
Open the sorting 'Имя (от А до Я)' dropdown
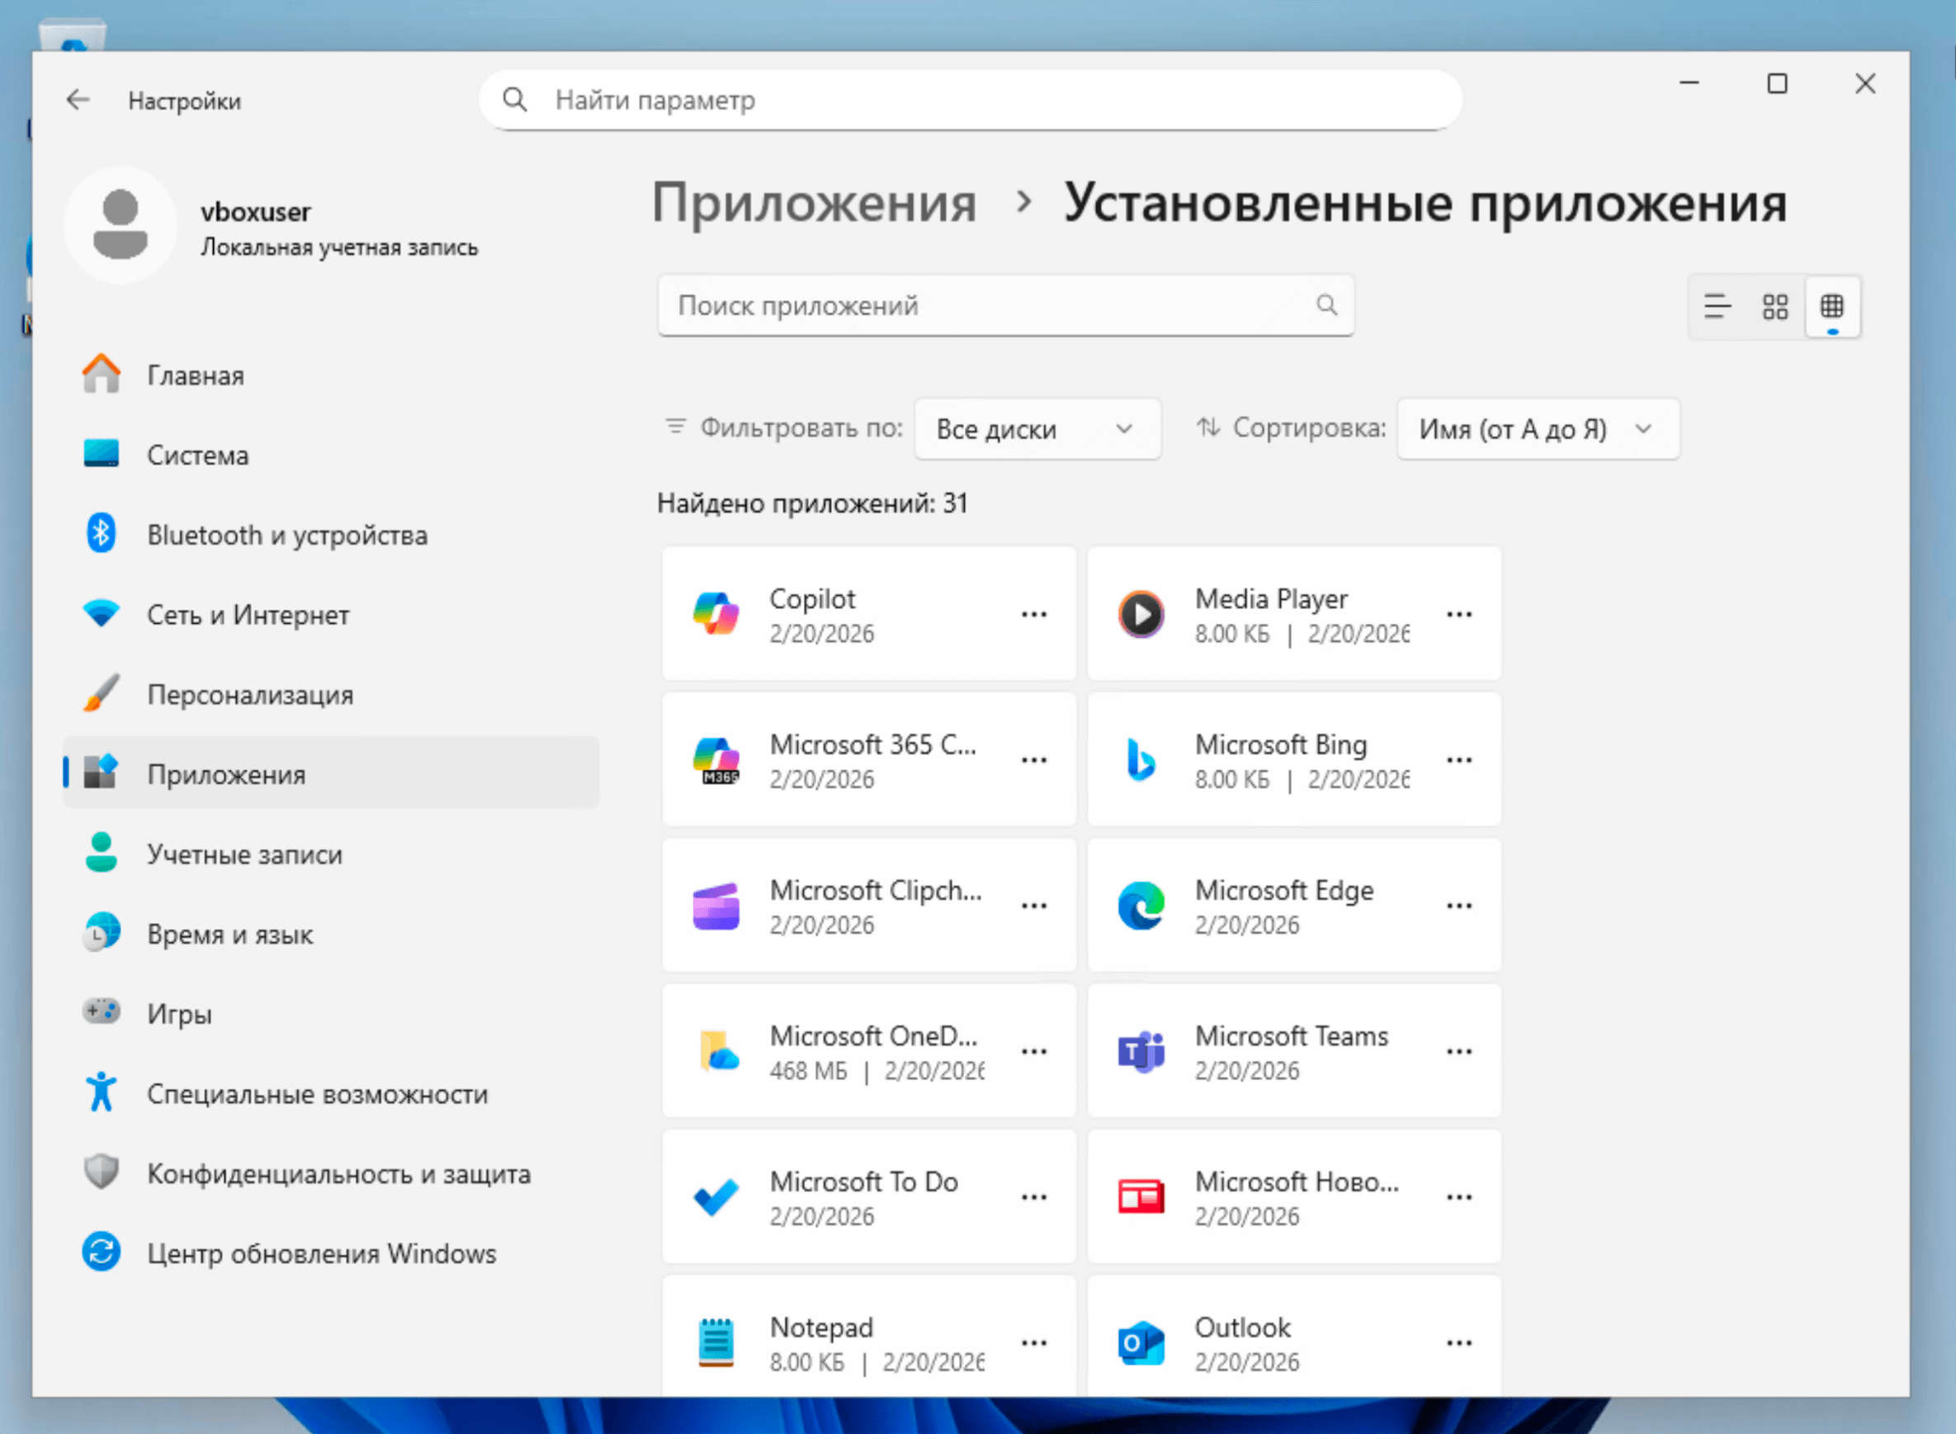(x=1538, y=429)
